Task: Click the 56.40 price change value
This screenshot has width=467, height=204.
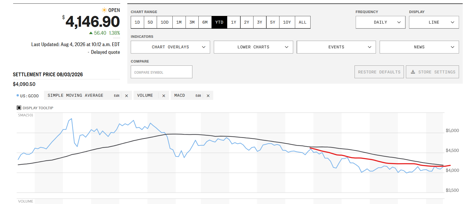Action: coord(100,33)
